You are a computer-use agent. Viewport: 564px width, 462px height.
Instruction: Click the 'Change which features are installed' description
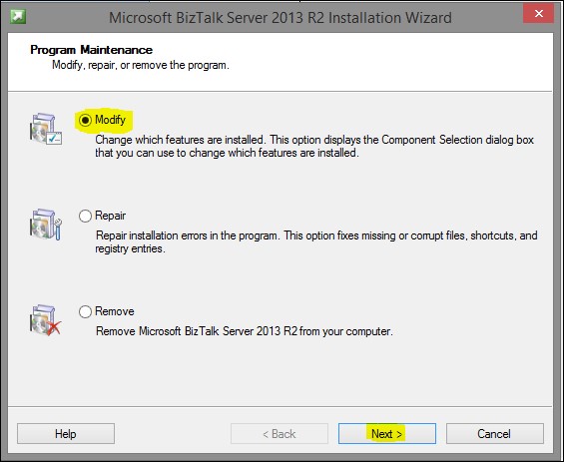pyautogui.click(x=314, y=146)
